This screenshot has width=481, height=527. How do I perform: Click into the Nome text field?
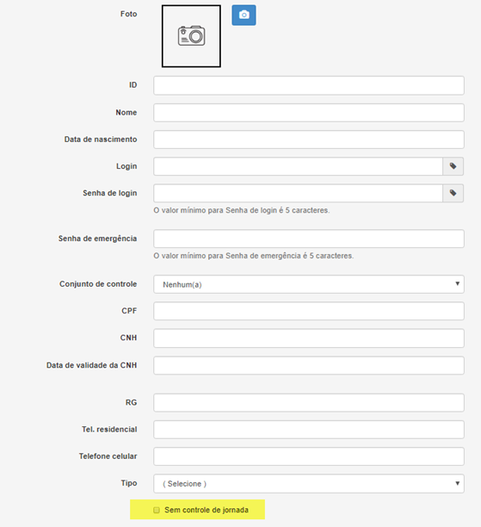pos(309,113)
